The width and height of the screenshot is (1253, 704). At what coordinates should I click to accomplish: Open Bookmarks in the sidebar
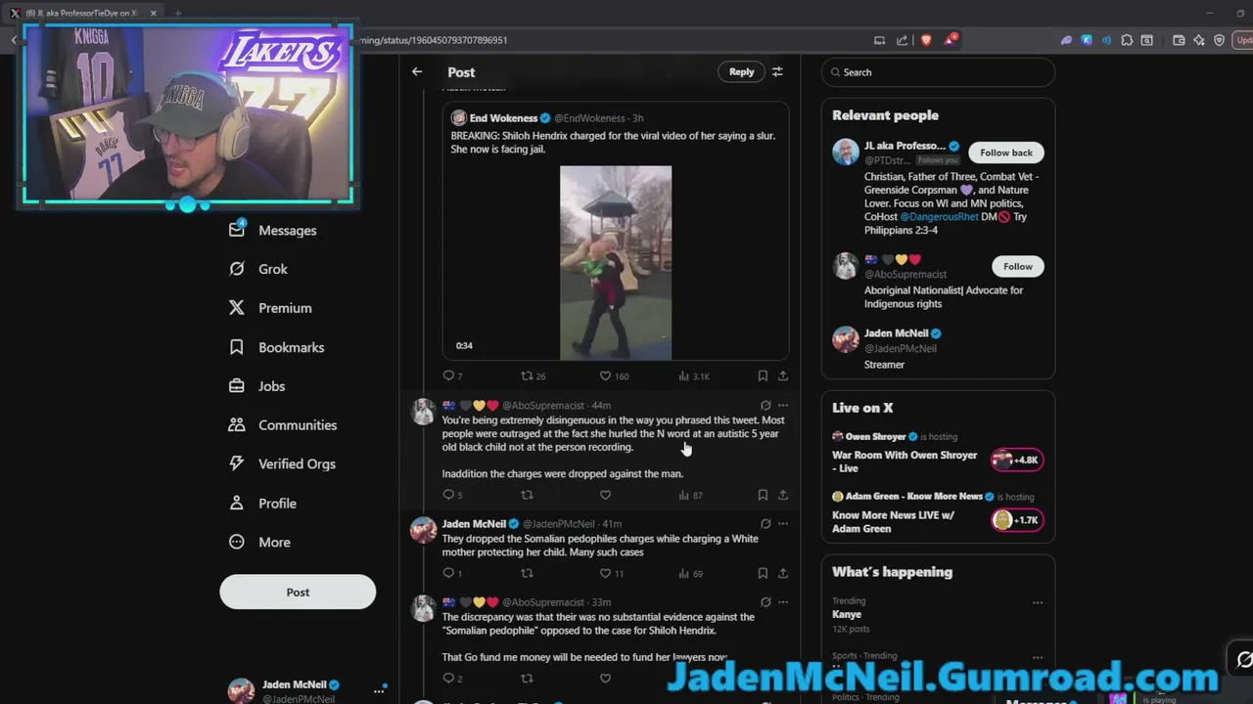pyautogui.click(x=276, y=347)
